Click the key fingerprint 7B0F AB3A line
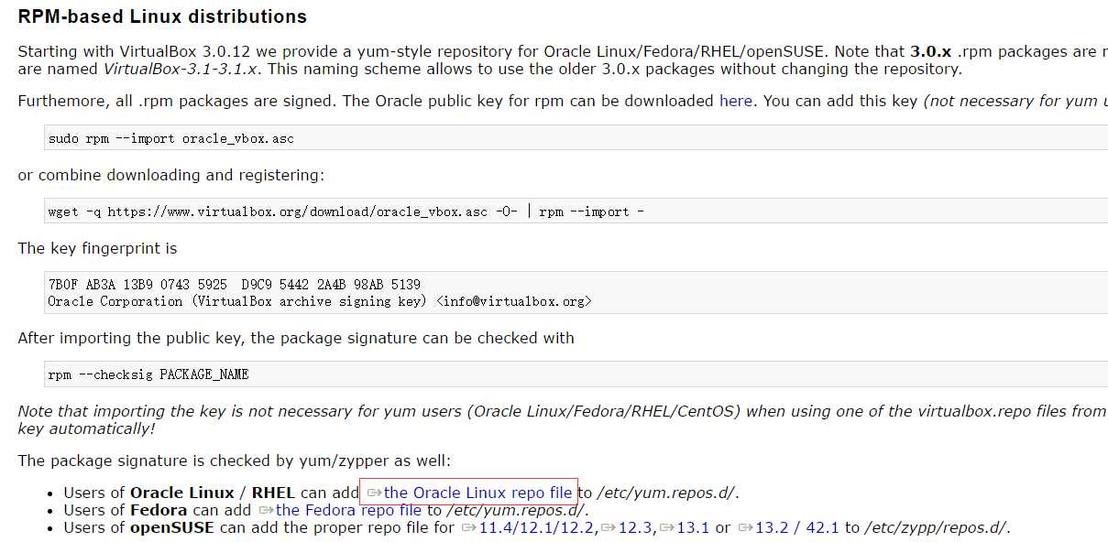The image size is (1108, 542). tap(234, 285)
